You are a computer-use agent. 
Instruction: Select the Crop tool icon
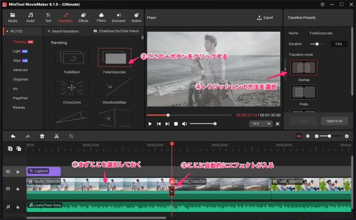coord(71,136)
